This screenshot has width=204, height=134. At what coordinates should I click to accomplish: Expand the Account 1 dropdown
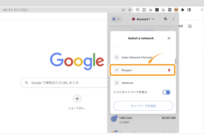pos(143,19)
